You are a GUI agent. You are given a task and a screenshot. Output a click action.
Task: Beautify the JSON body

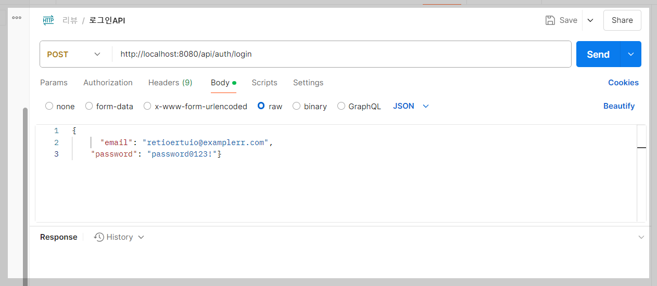tap(619, 106)
